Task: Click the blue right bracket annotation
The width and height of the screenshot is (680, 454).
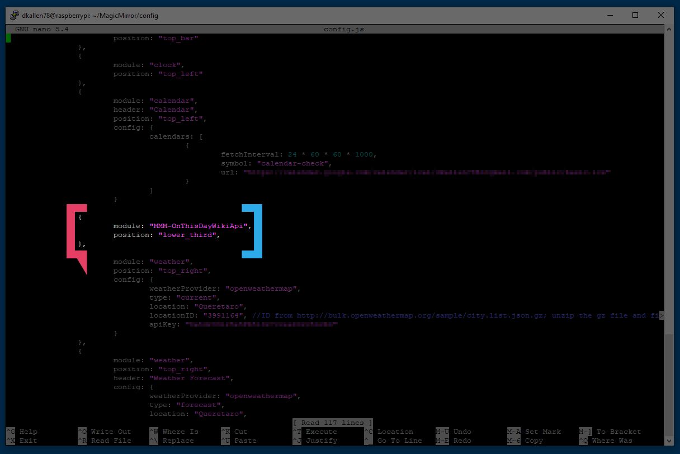Action: coord(252,231)
